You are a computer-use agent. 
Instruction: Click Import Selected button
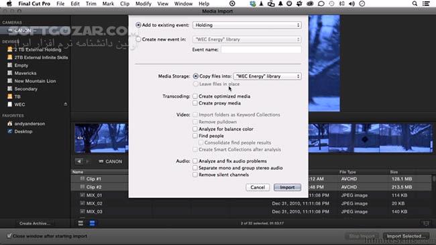(x=406, y=236)
